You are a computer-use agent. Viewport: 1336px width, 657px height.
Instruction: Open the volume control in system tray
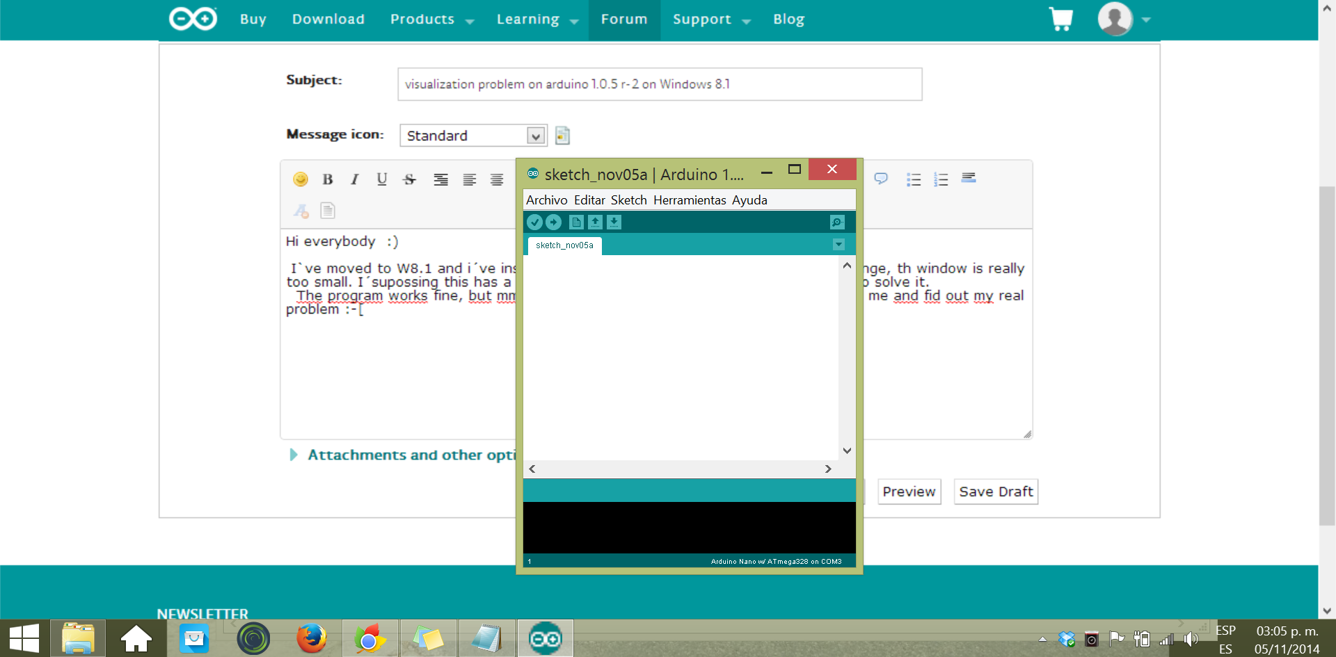1191,639
